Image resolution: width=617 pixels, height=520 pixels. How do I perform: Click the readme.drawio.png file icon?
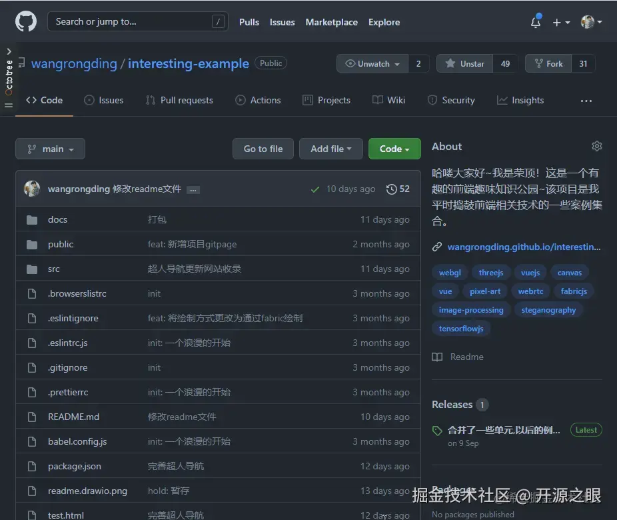(x=32, y=491)
